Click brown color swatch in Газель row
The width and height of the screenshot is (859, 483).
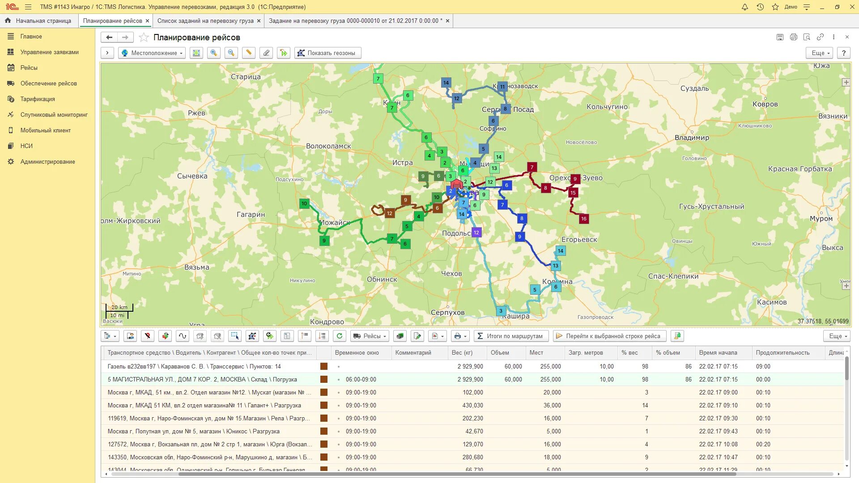(x=324, y=366)
